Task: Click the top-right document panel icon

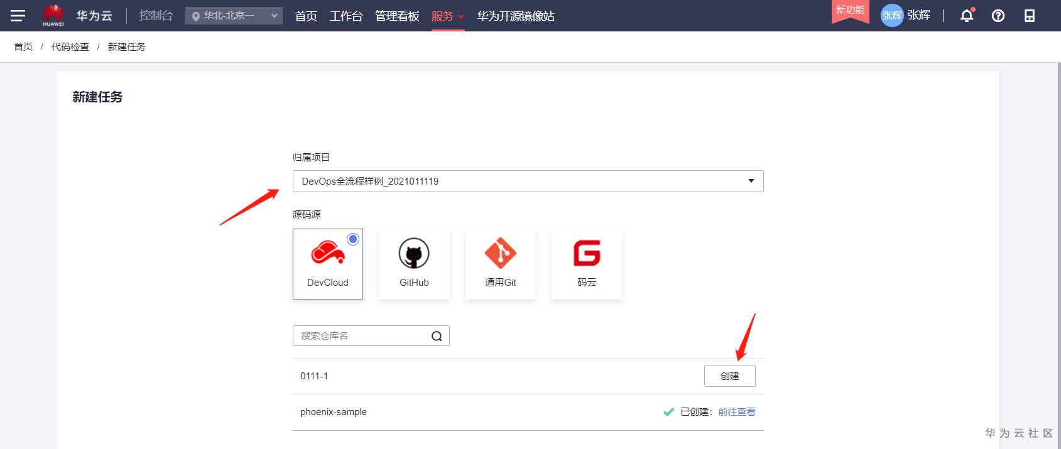Action: point(1030,16)
